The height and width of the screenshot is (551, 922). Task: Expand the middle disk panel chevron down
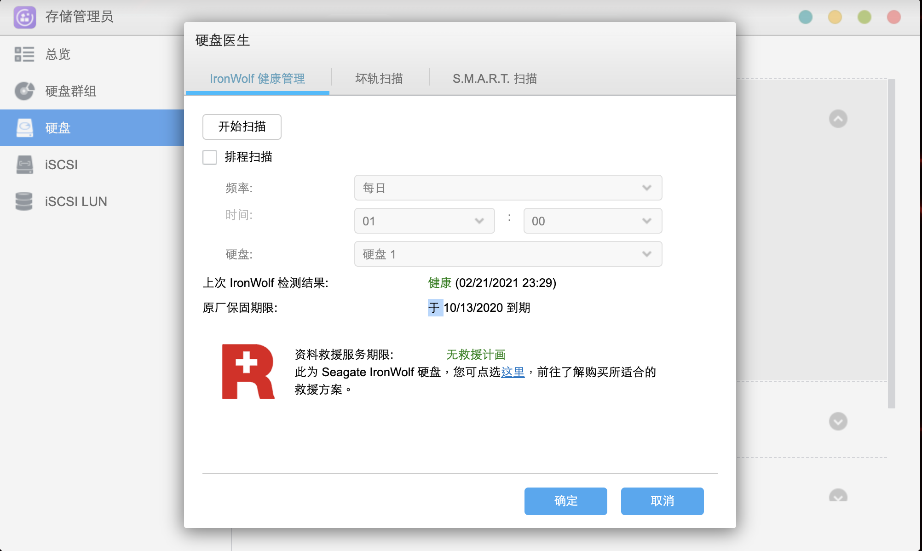(x=838, y=421)
